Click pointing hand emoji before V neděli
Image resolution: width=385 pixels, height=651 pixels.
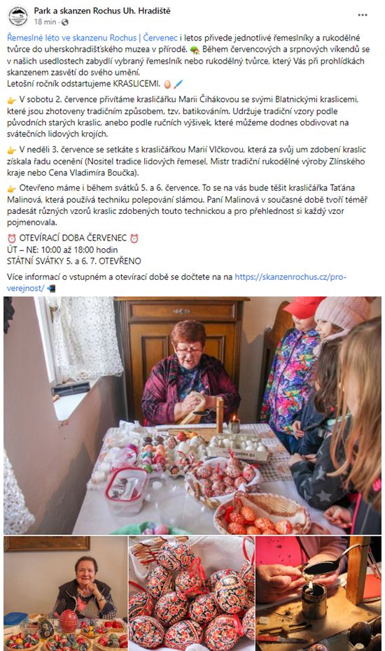(x=12, y=150)
